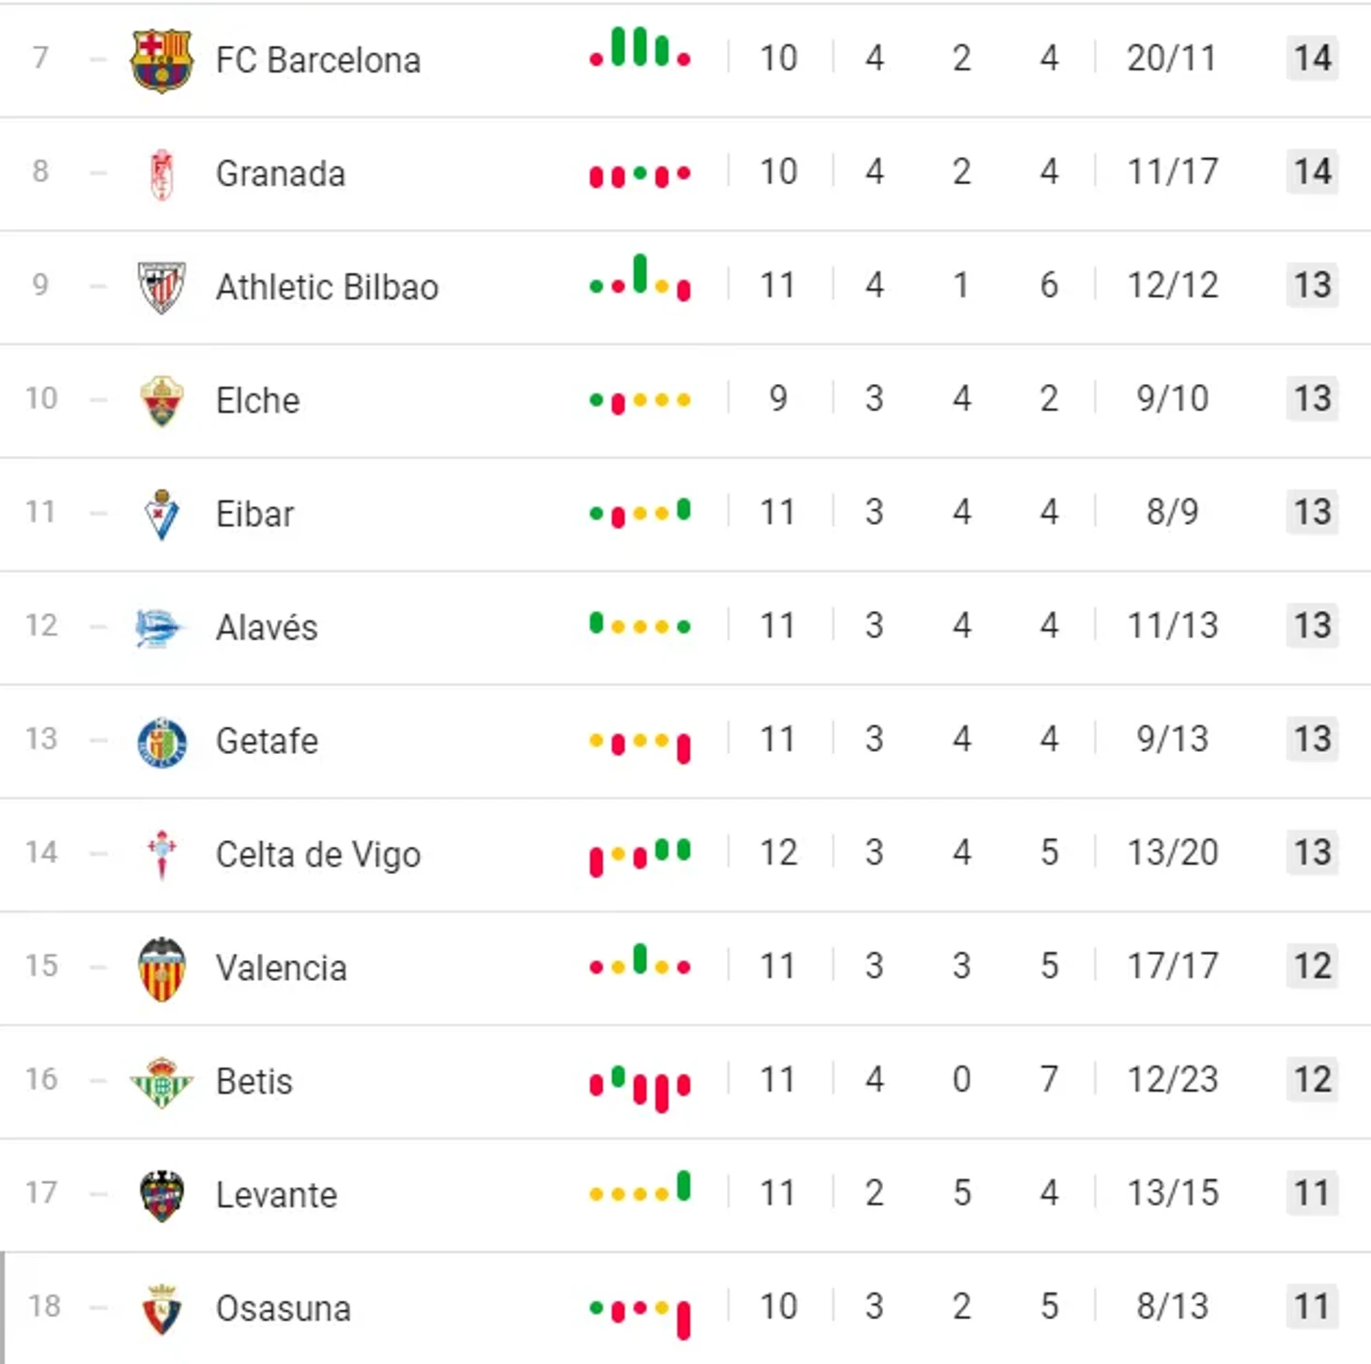The height and width of the screenshot is (1364, 1371).
Task: Click Betis's recent form indicator bars
Action: 639,1089
